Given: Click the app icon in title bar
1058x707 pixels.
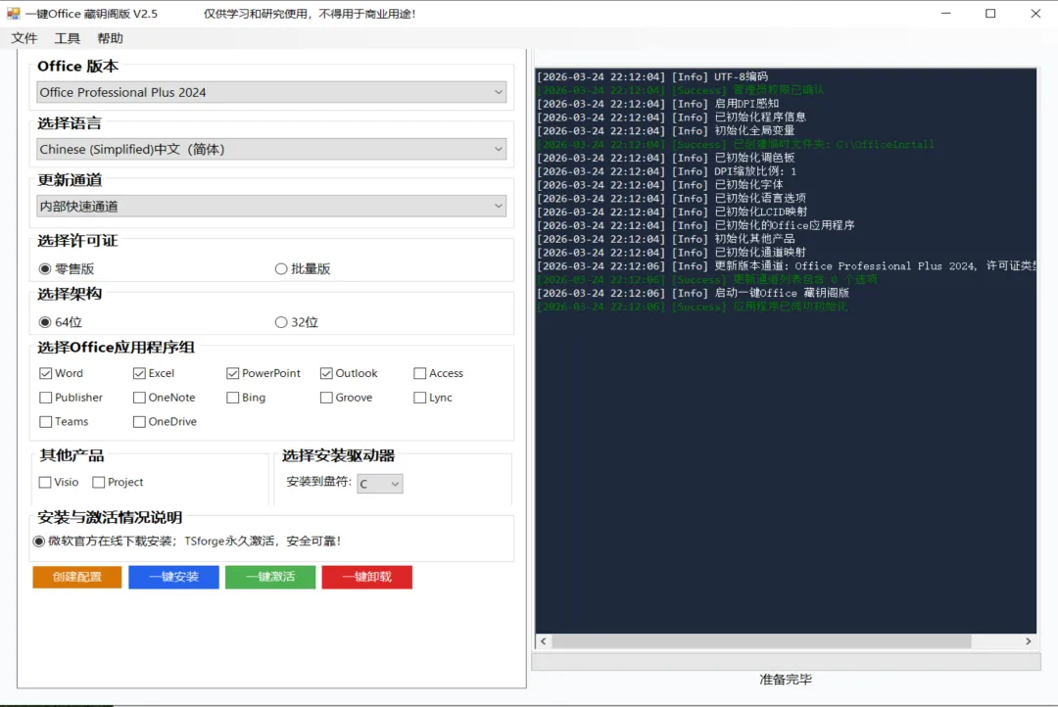Looking at the screenshot, I should click(x=14, y=13).
